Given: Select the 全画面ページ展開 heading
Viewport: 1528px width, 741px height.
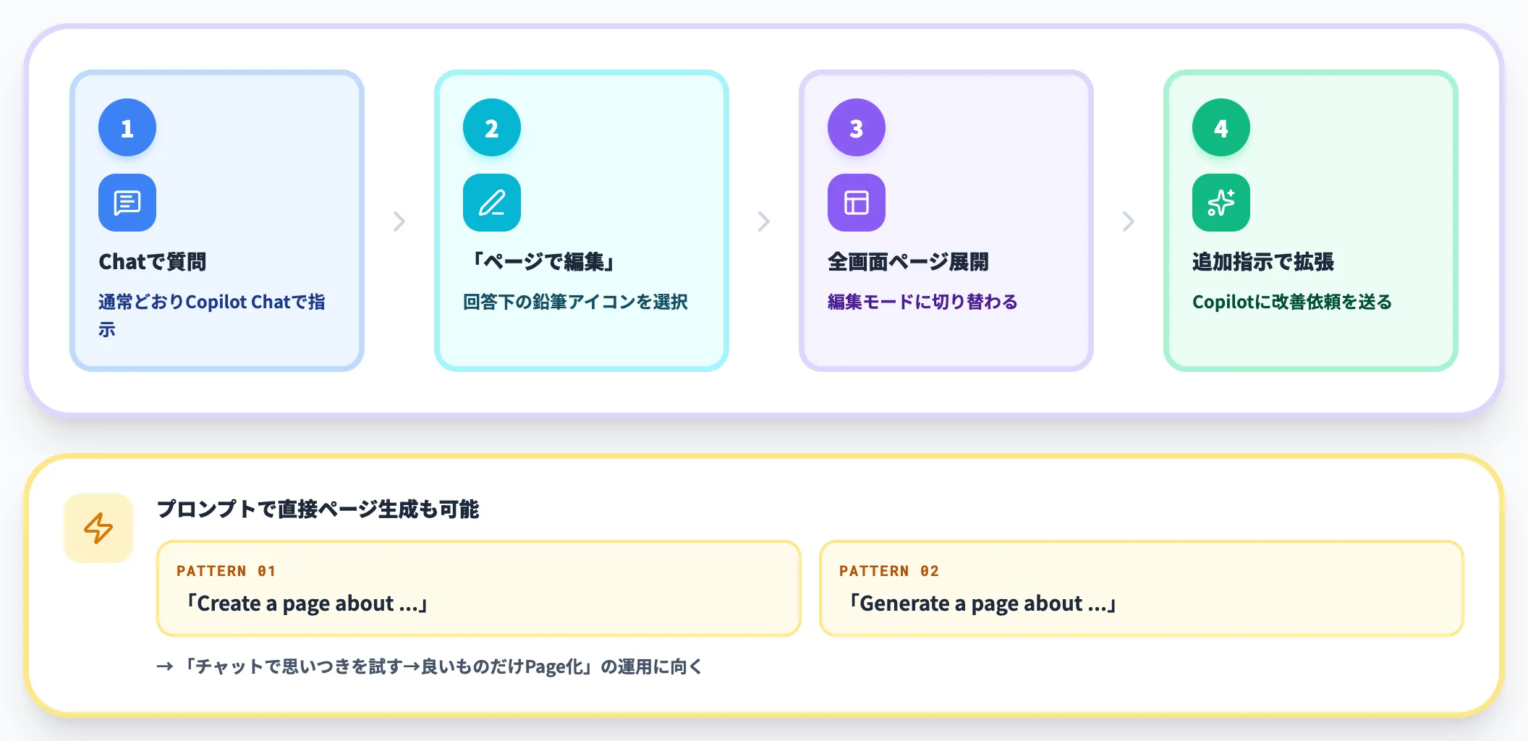Looking at the screenshot, I should pyautogui.click(x=908, y=262).
